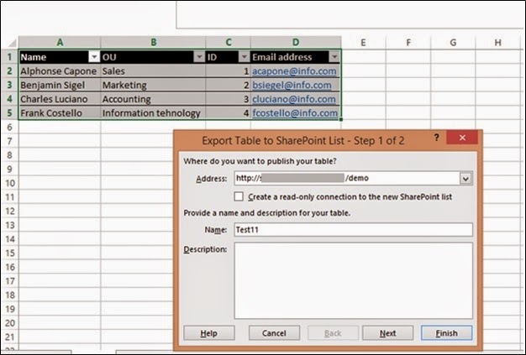Select column B header

[153, 42]
